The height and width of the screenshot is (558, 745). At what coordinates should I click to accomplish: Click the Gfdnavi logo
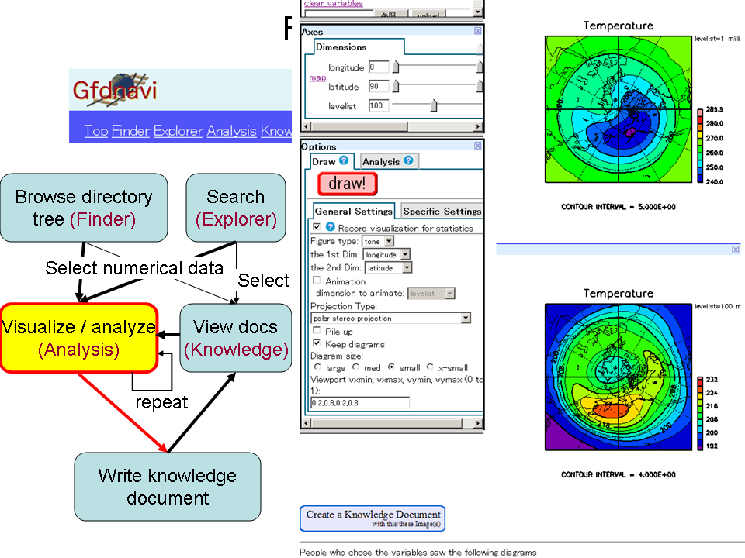115,90
